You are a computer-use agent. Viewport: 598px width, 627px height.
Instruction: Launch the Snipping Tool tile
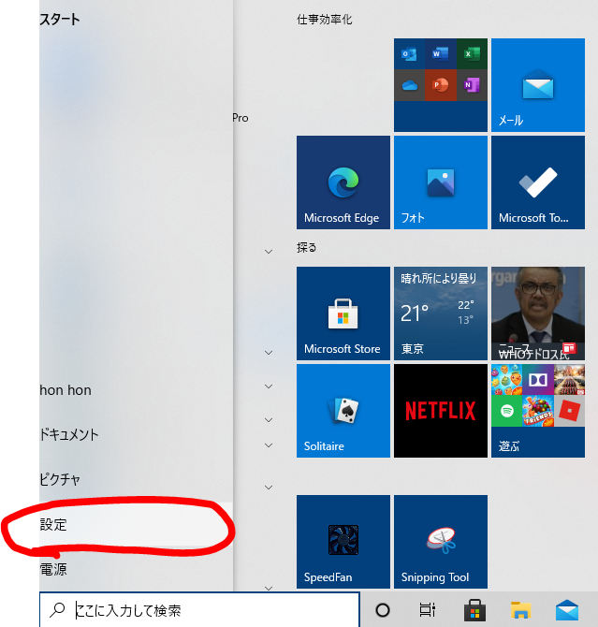pos(441,542)
